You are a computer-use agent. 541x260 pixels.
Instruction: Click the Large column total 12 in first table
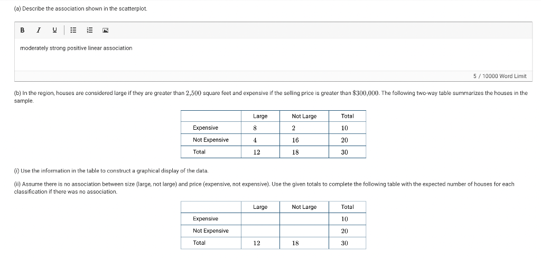point(256,152)
